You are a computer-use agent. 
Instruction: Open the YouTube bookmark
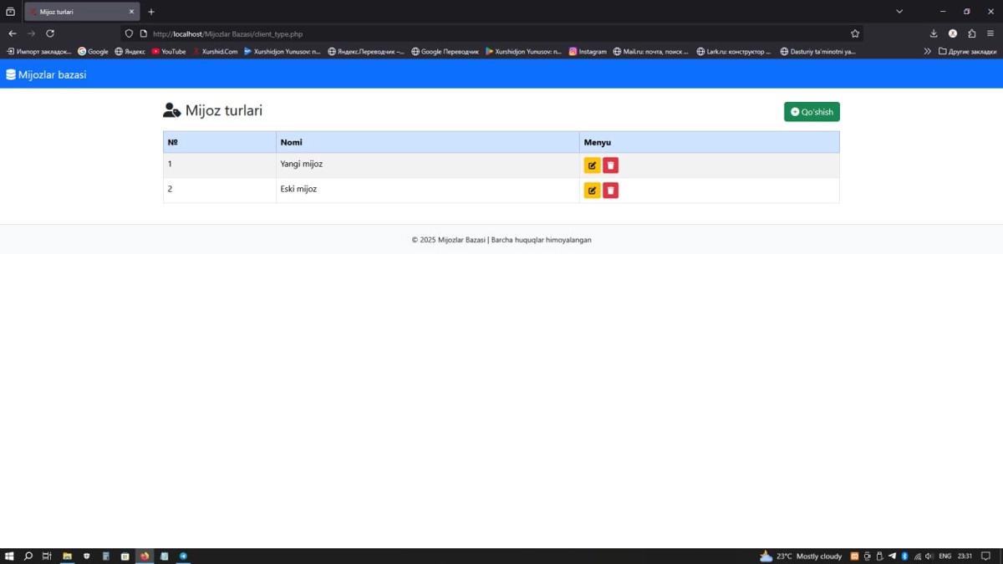point(169,51)
